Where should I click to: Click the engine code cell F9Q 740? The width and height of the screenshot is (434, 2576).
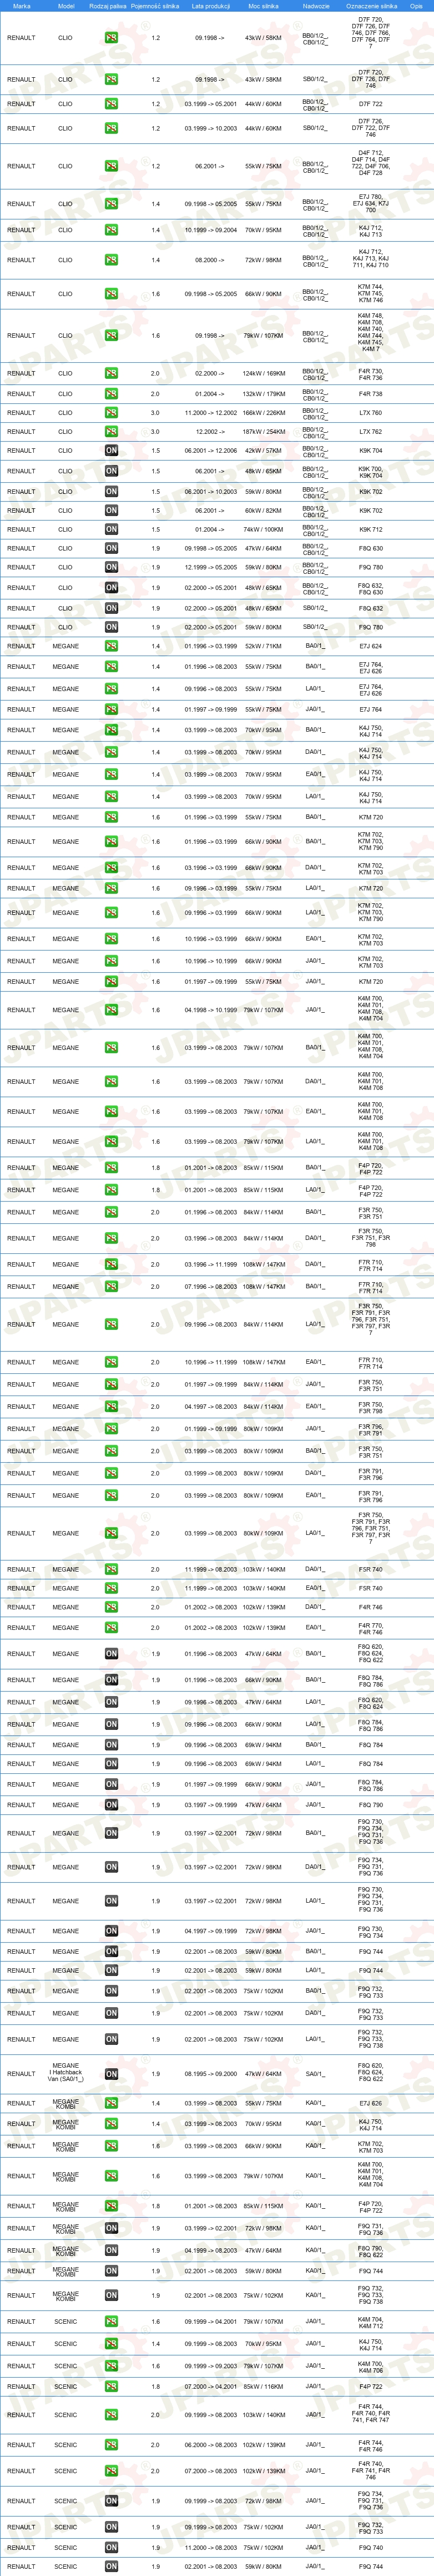(371, 2547)
